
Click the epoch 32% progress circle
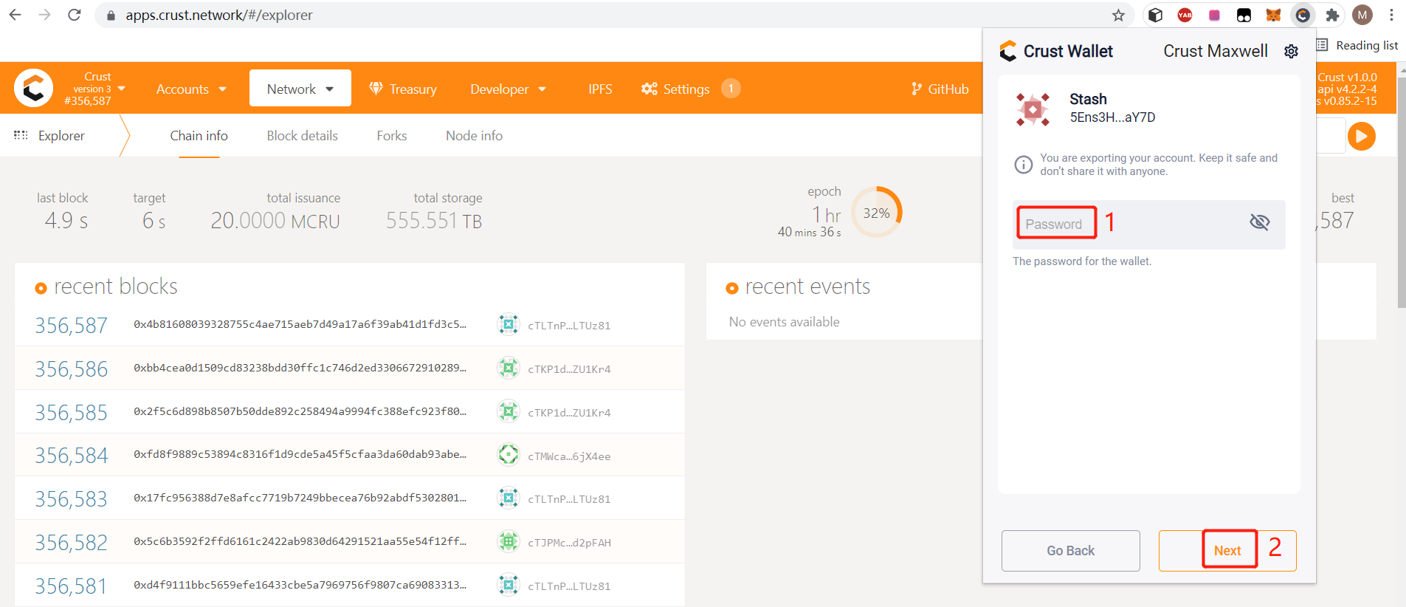click(x=877, y=213)
